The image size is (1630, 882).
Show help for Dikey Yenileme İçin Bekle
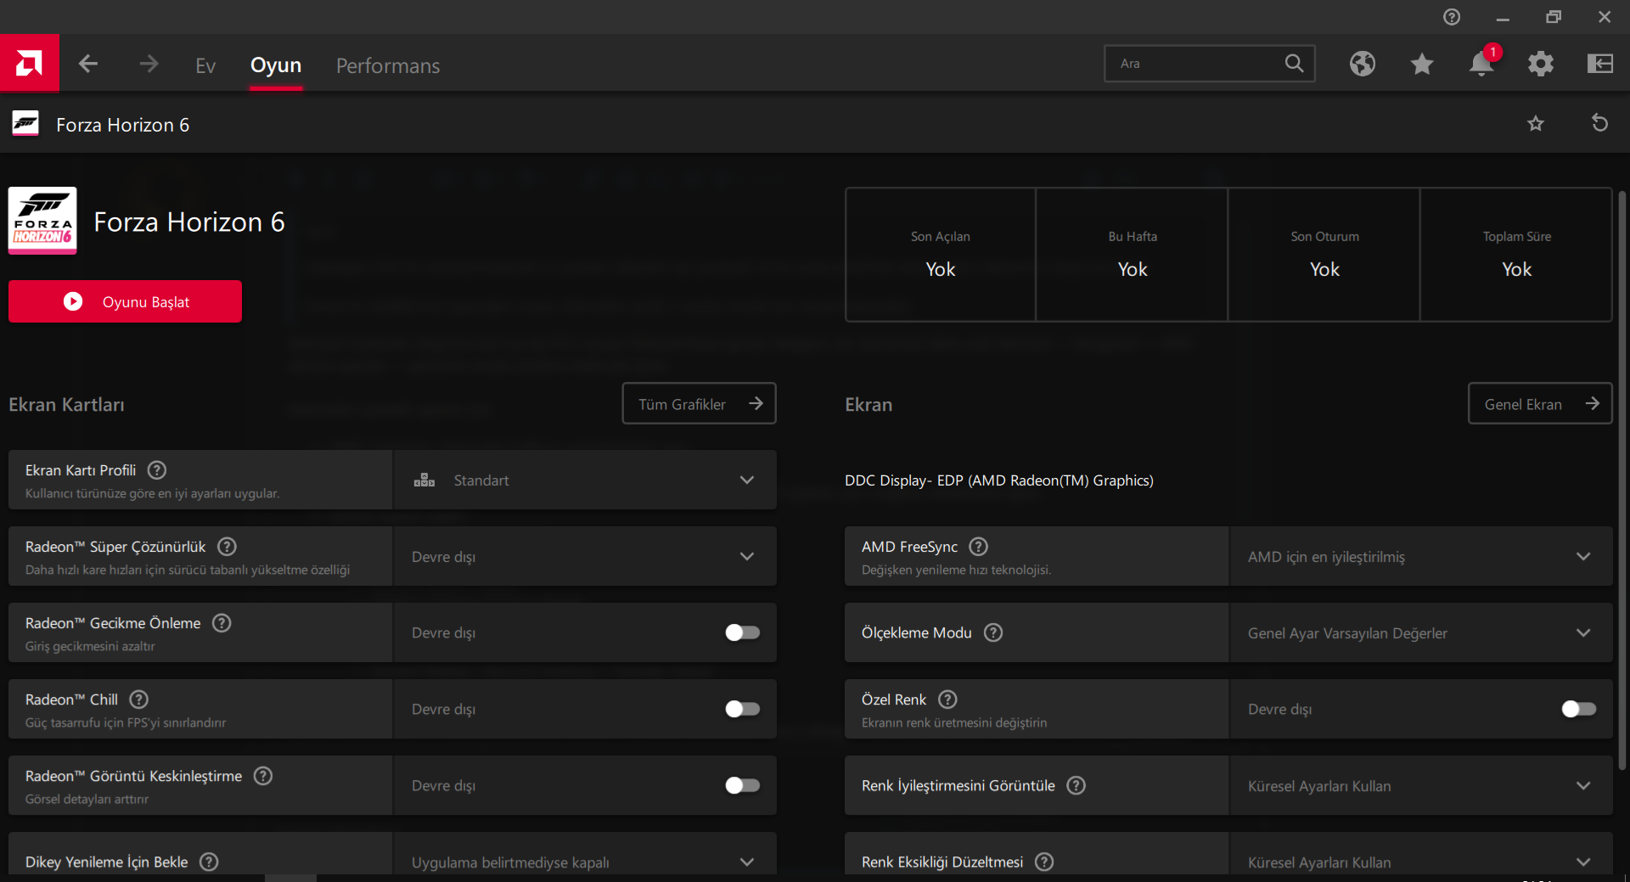click(x=209, y=862)
